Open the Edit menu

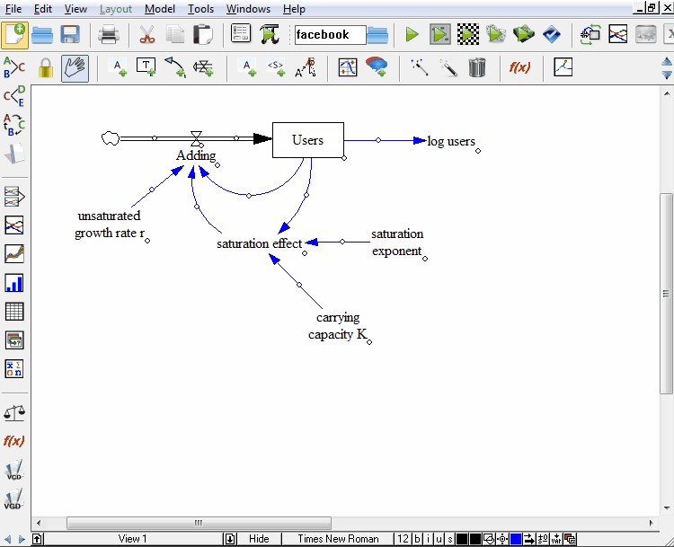point(43,9)
